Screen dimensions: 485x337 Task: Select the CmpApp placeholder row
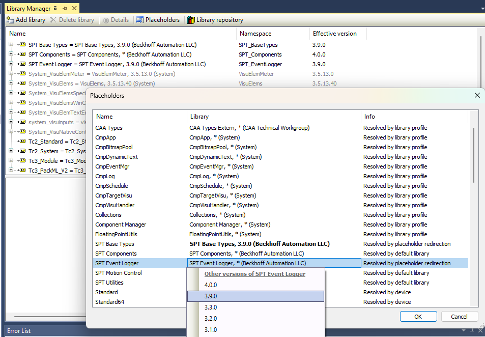(x=280, y=137)
